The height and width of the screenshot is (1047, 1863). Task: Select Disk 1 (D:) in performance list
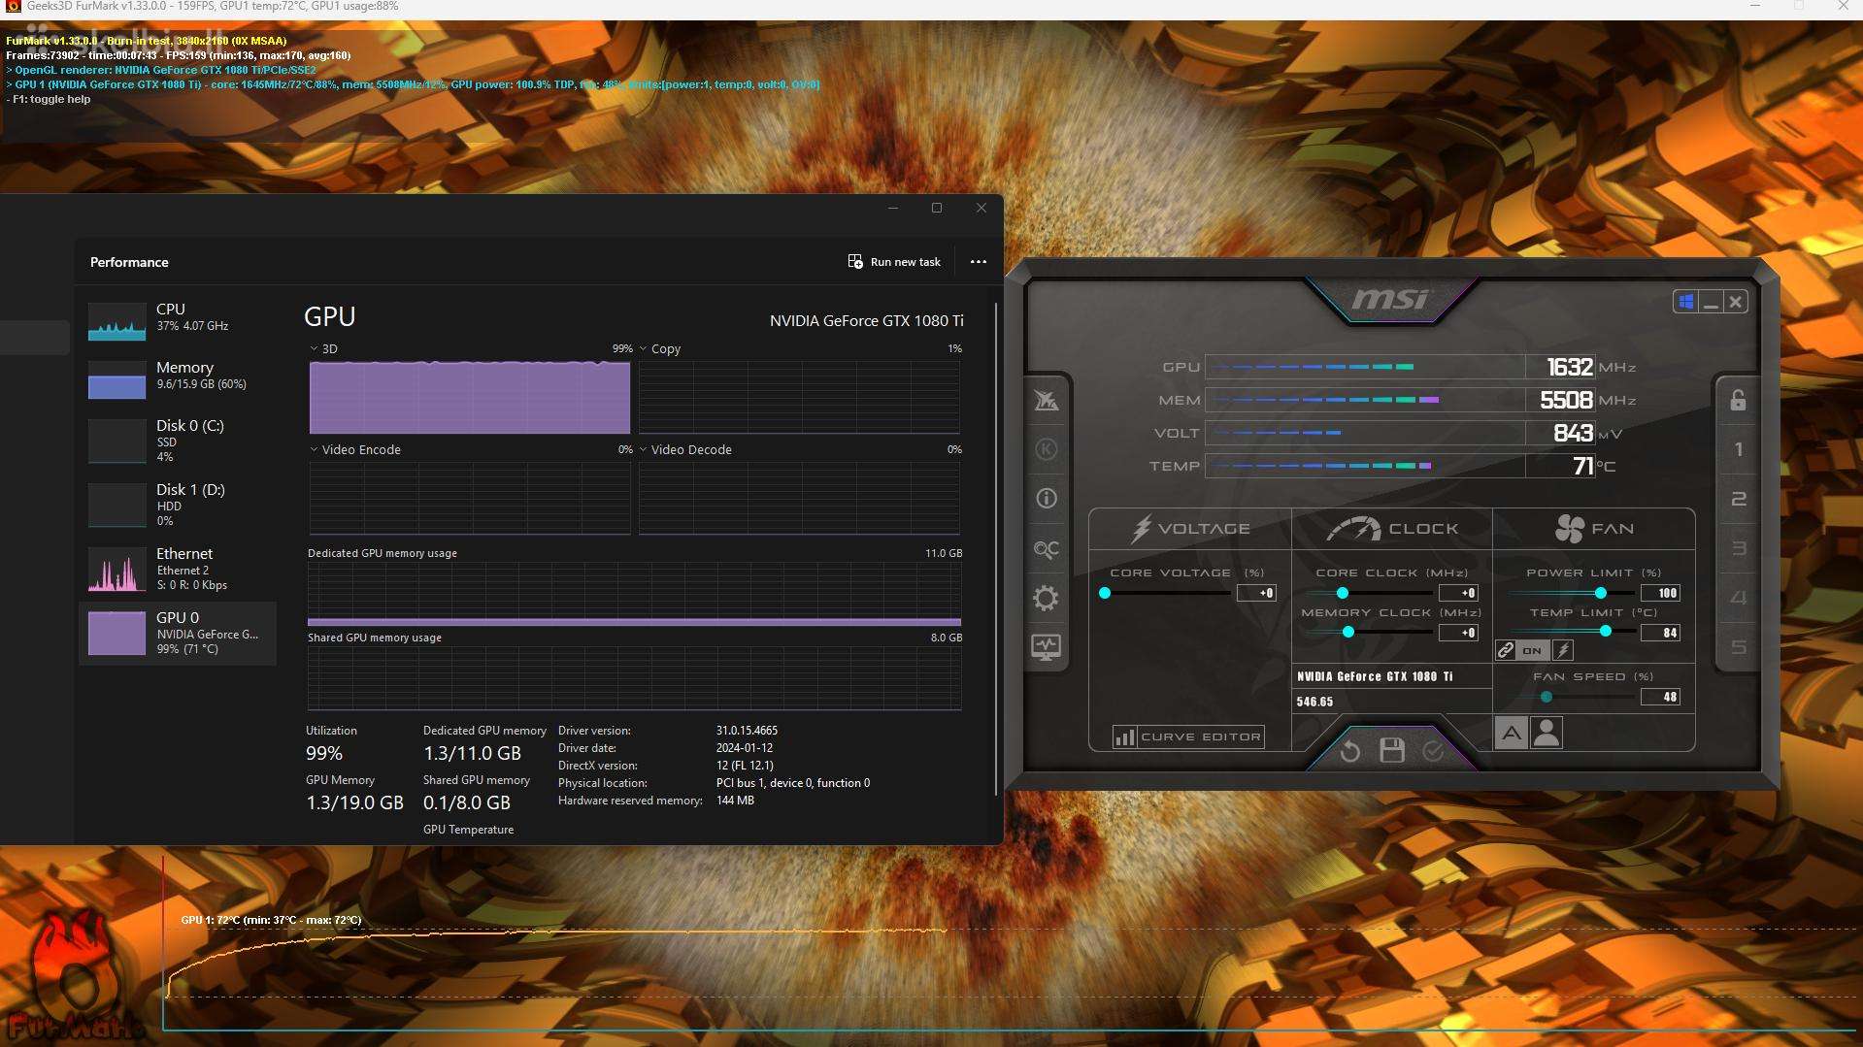(178, 505)
